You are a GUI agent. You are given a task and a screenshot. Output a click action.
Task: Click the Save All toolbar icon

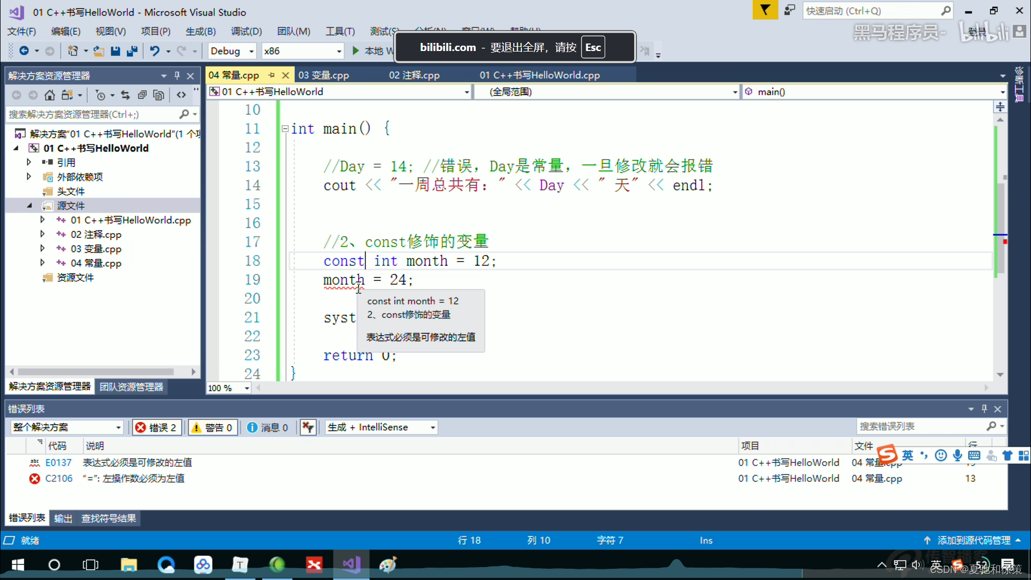tap(132, 51)
